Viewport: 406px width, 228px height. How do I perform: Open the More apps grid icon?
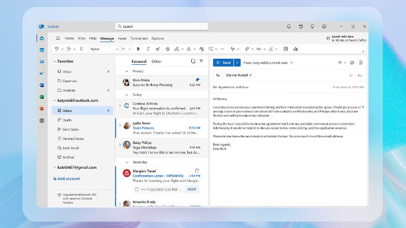(x=42, y=121)
